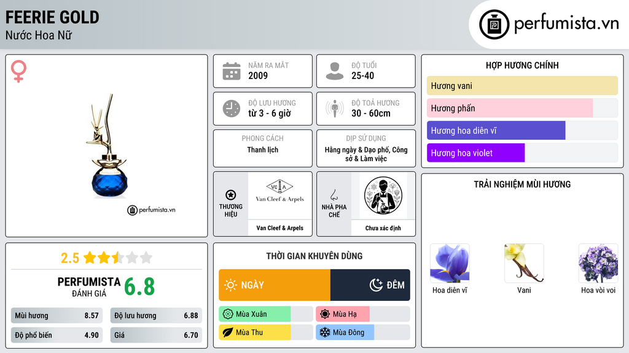
Task: Click the nose icon above Nhà pha chế
Action: pyautogui.click(x=334, y=195)
